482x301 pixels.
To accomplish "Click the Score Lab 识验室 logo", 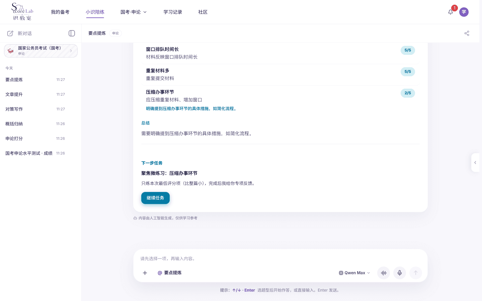I will (22, 12).
